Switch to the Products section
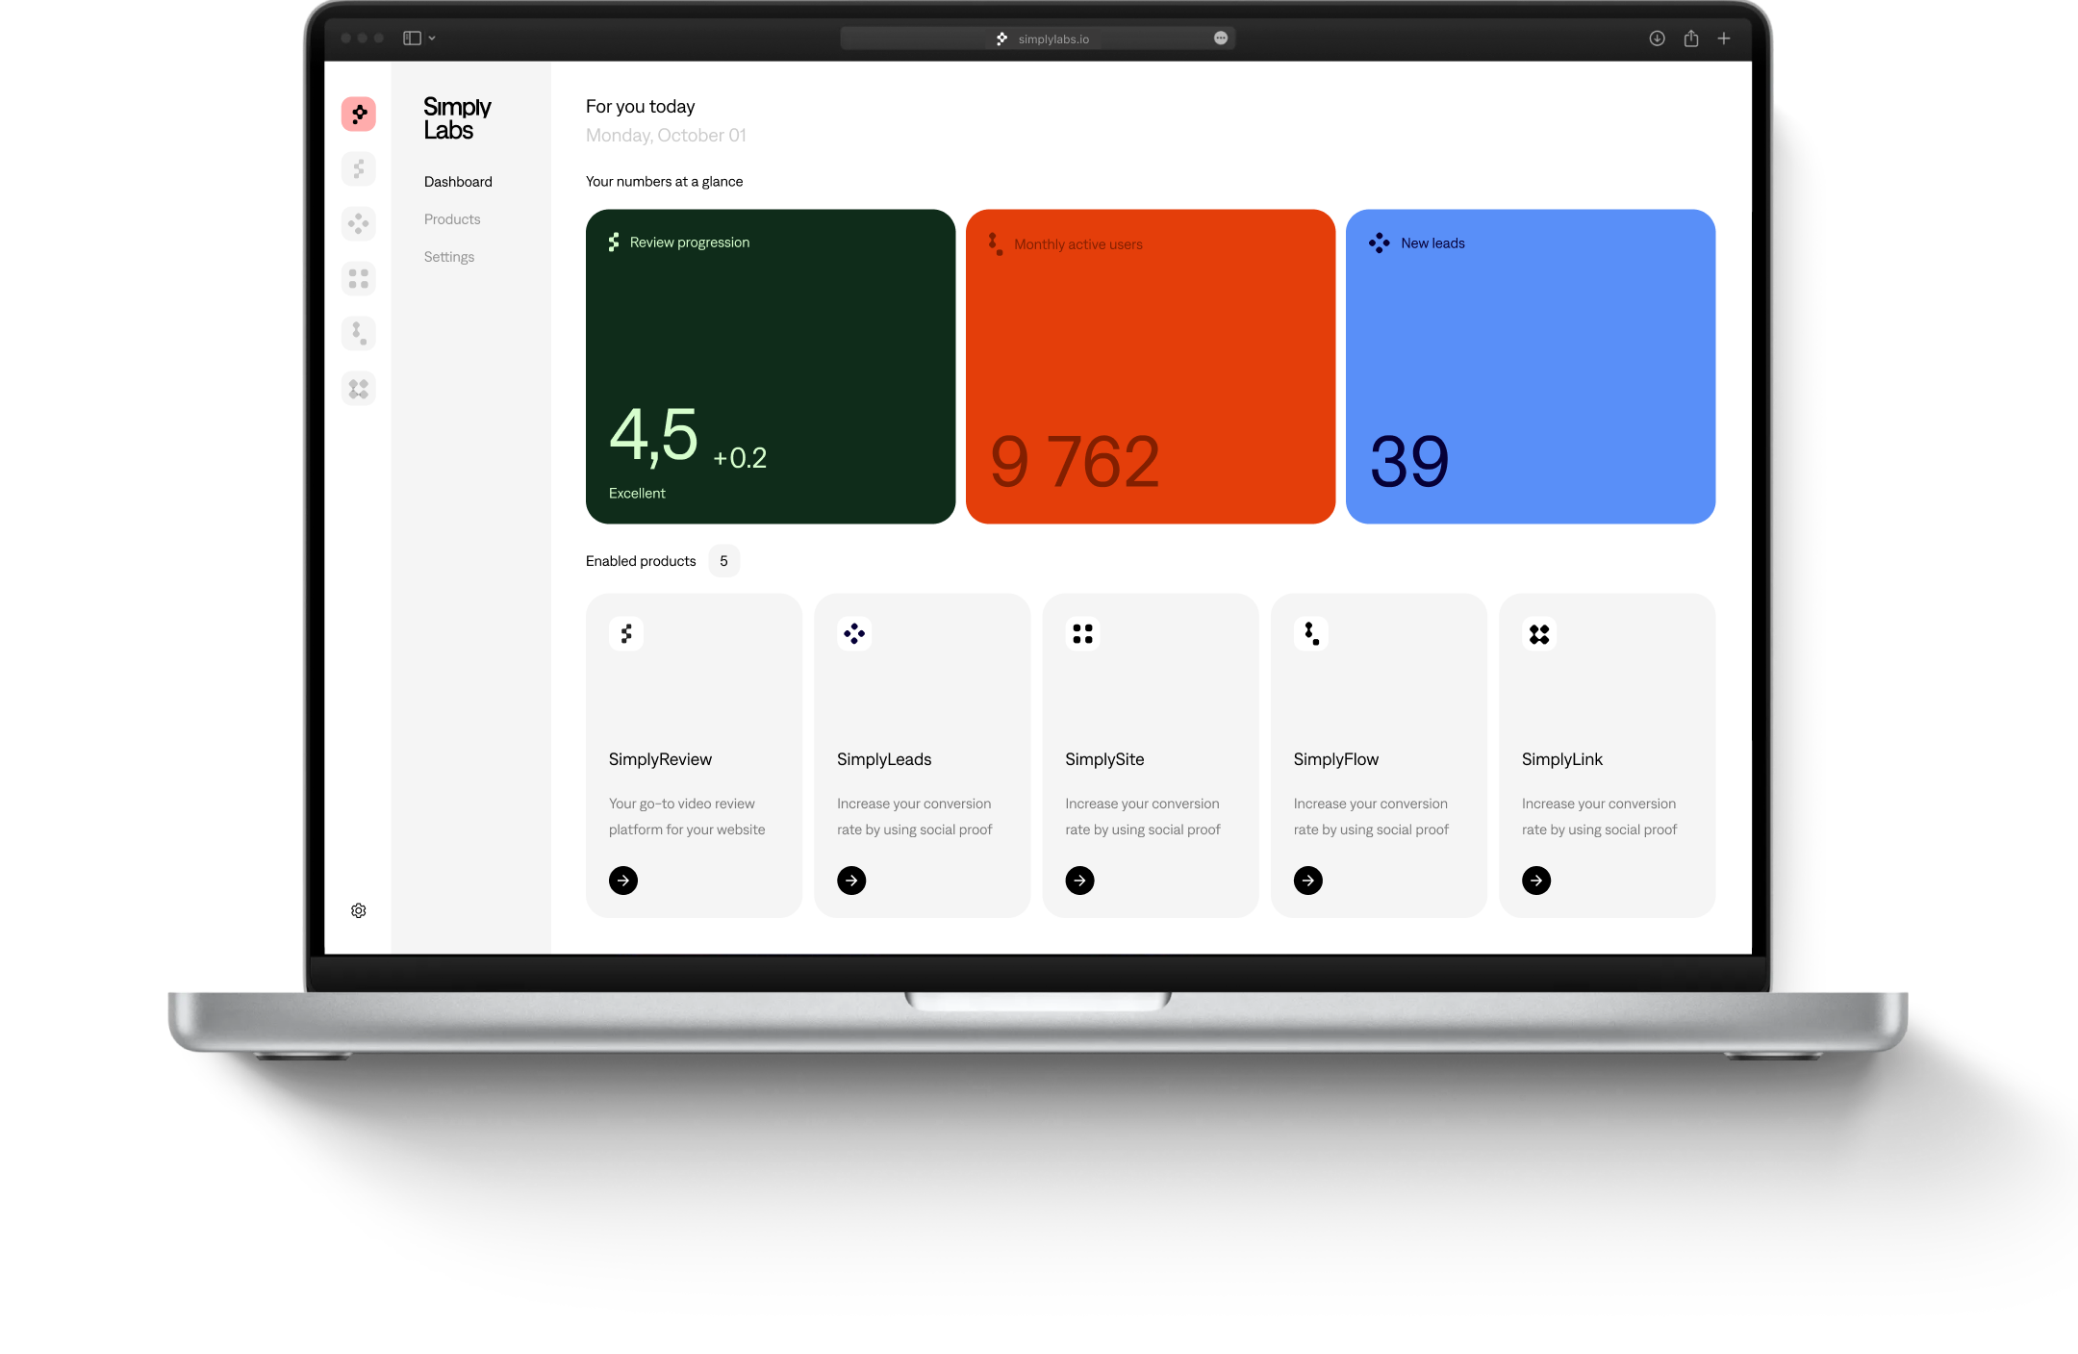Screen dimensions: 2078x1354 pos(451,218)
